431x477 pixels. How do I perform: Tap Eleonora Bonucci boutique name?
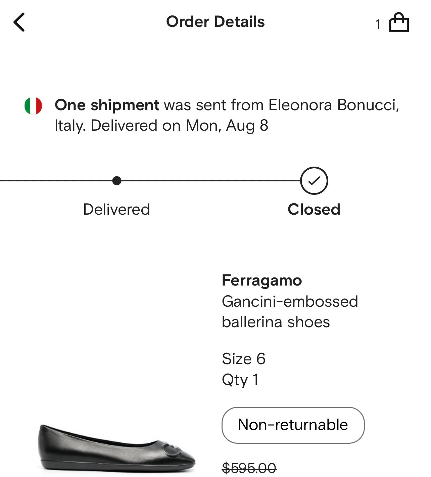coord(333,105)
